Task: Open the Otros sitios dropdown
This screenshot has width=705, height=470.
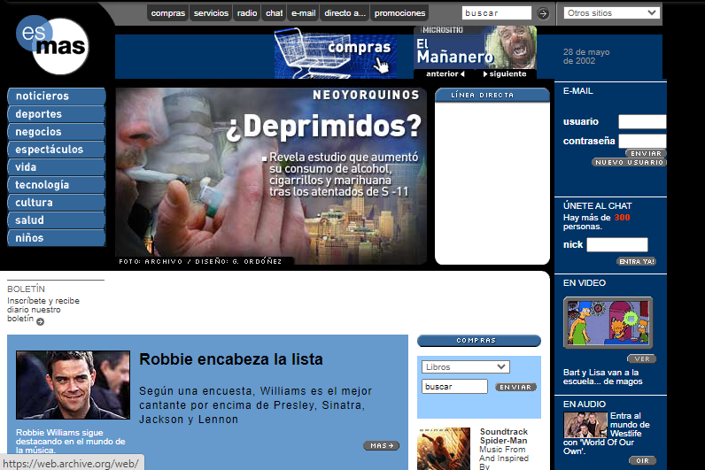Action: click(611, 13)
